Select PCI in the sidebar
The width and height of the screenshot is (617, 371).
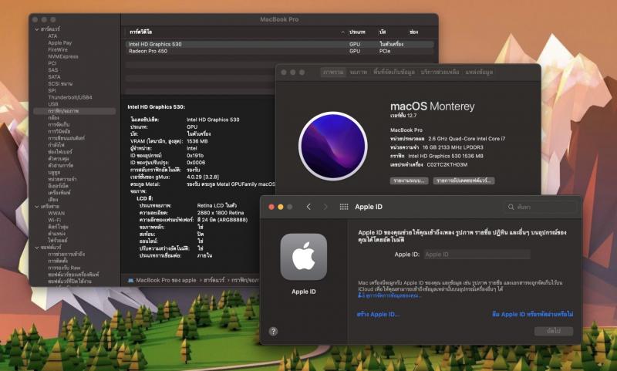[x=52, y=63]
